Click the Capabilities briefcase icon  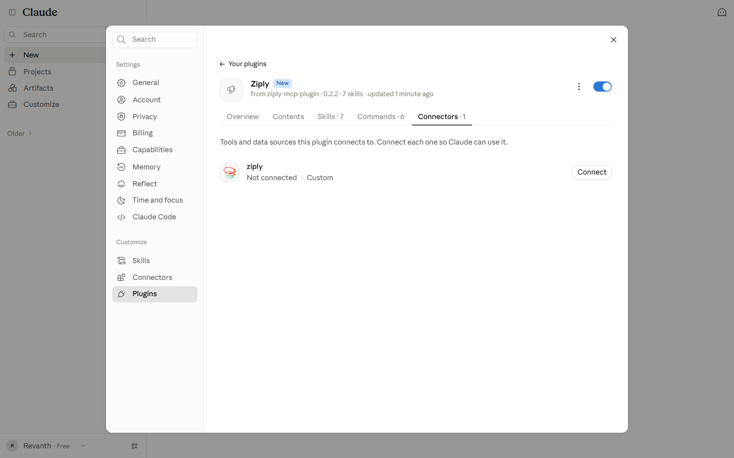tap(121, 150)
